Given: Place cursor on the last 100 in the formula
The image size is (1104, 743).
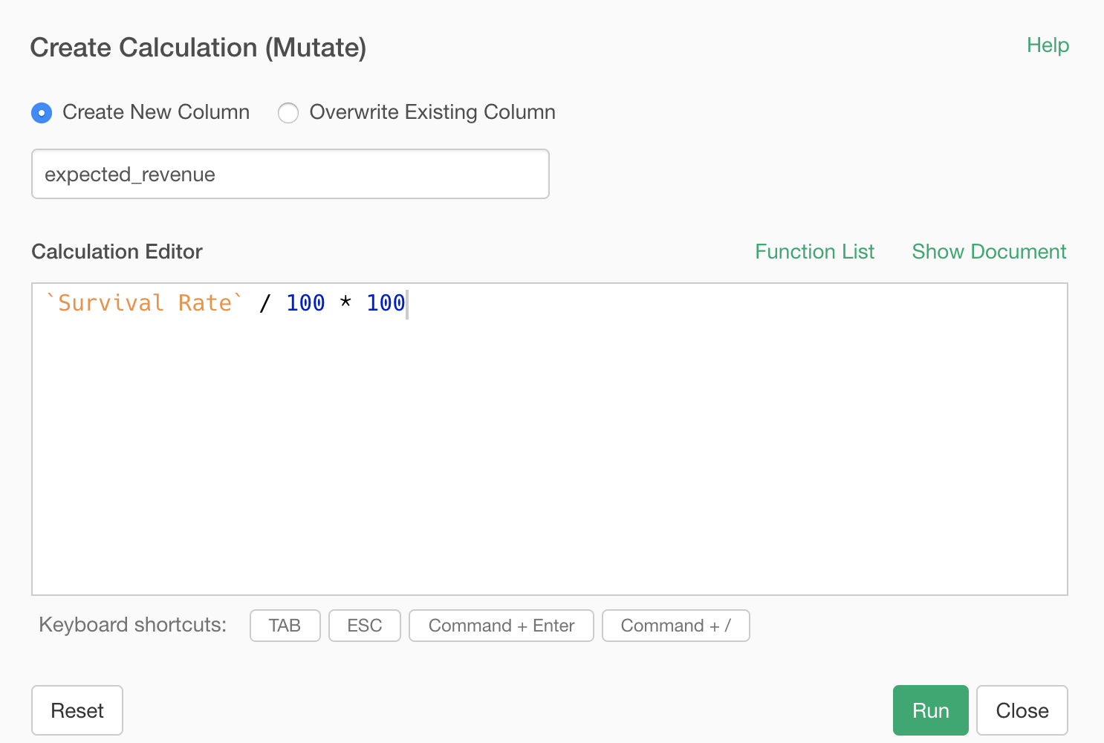Looking at the screenshot, I should pos(386,303).
